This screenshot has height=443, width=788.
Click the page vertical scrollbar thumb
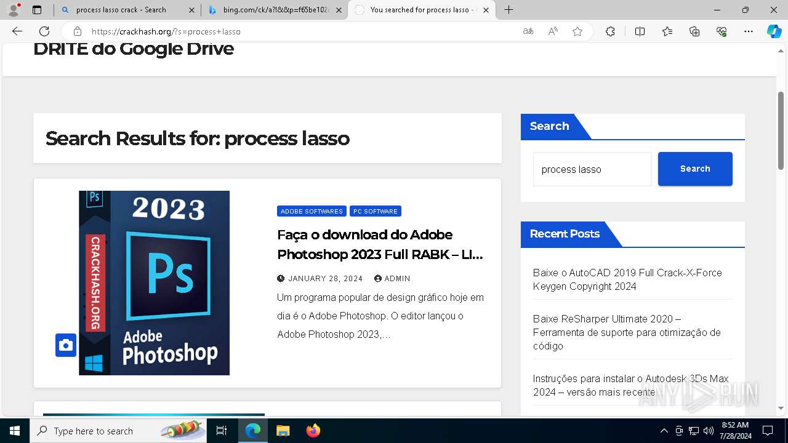pos(781,130)
